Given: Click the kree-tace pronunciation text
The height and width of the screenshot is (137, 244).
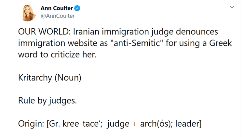Looking at the screenshot, I should pos(82,124).
